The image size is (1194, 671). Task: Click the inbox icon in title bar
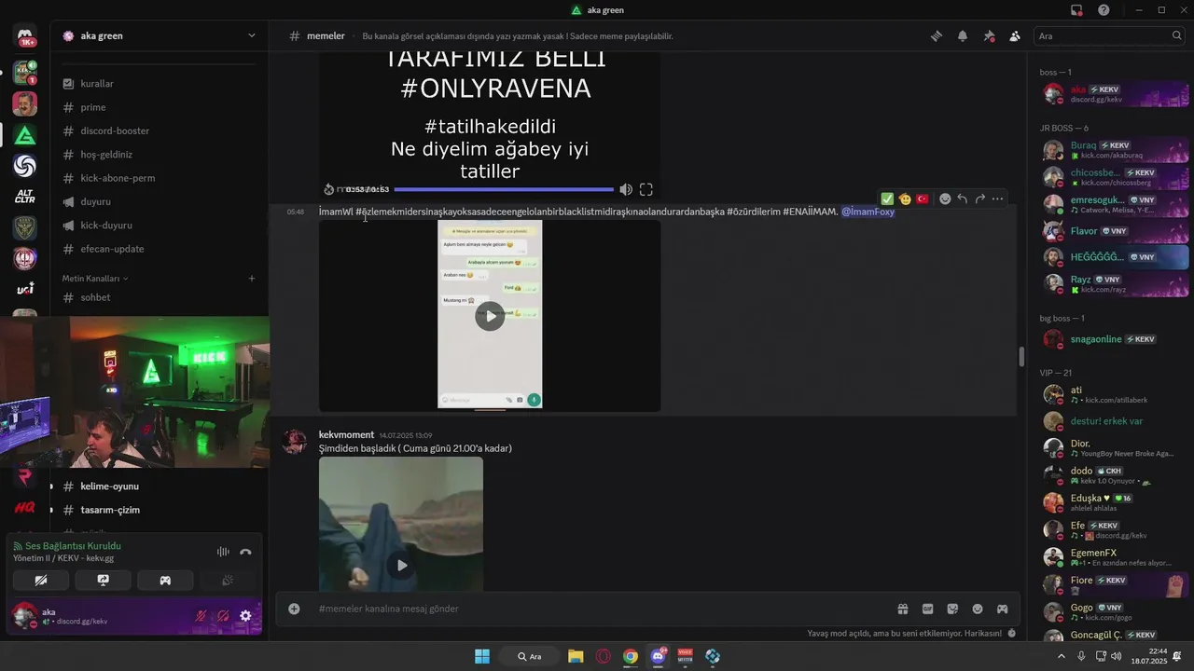(1076, 10)
